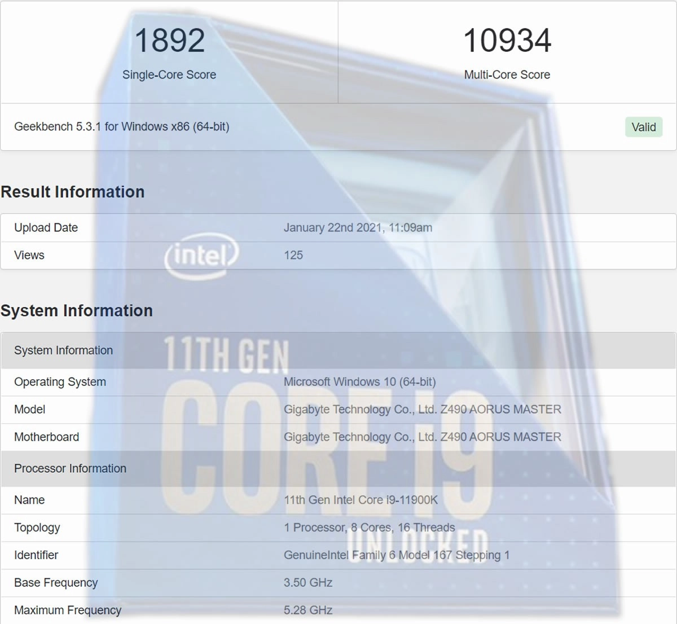Viewport: 677px width, 624px height.
Task: Select the 1892 single-core score number
Action: click(x=169, y=41)
